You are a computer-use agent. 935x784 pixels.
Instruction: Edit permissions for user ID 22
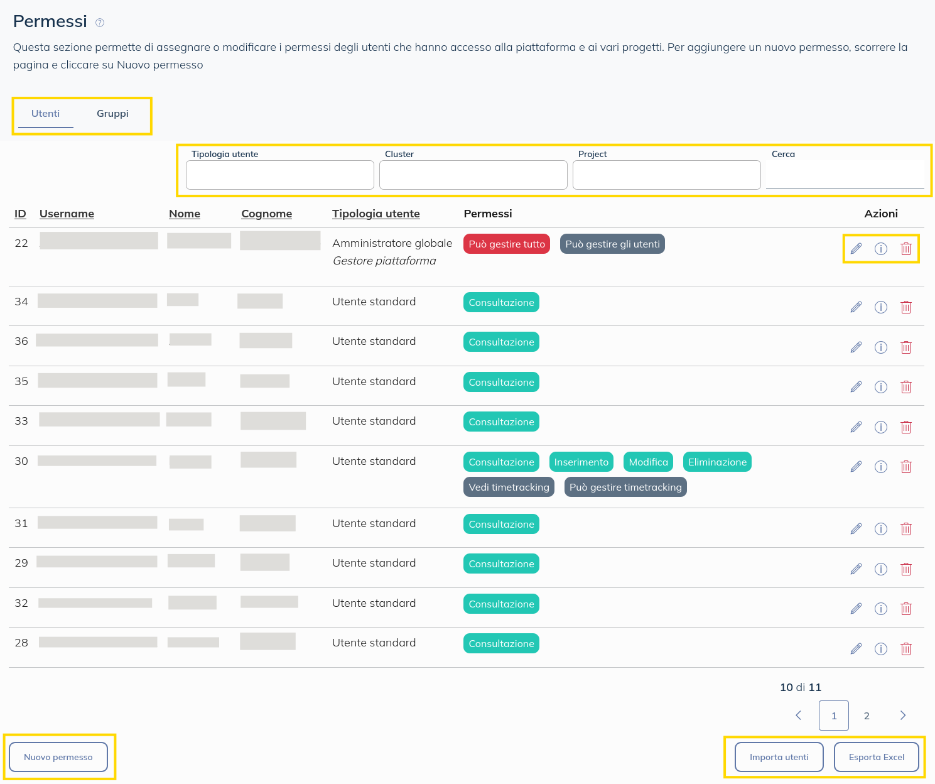coord(856,249)
